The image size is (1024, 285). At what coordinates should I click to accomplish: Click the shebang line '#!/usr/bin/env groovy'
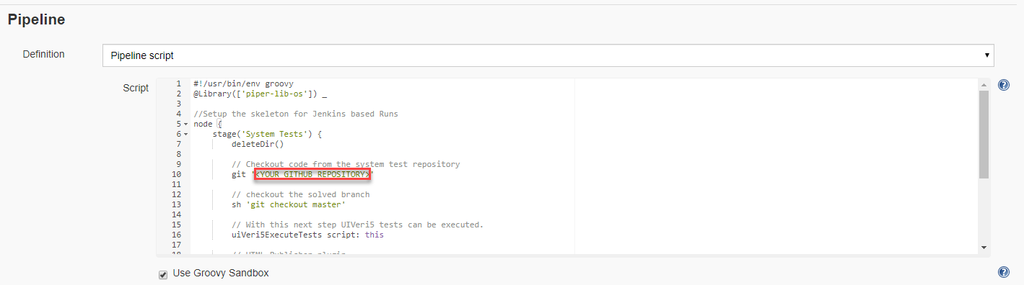click(x=243, y=83)
